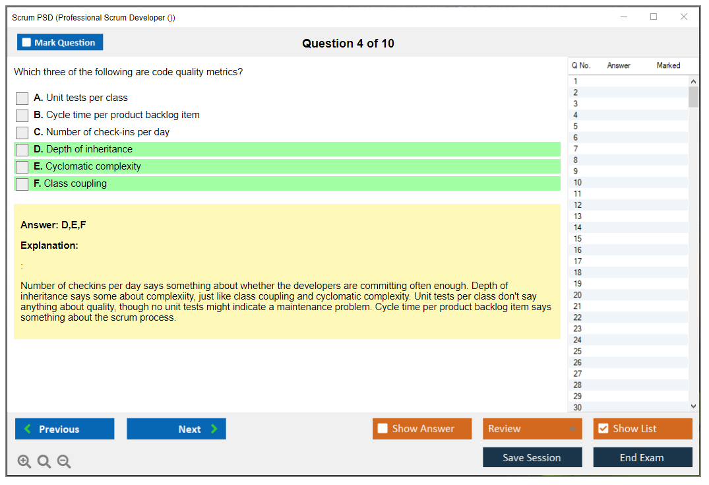Enable the Show Answer checkbox
This screenshot has height=485, width=709.
click(383, 429)
